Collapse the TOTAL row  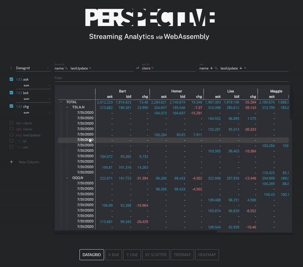coord(61,102)
